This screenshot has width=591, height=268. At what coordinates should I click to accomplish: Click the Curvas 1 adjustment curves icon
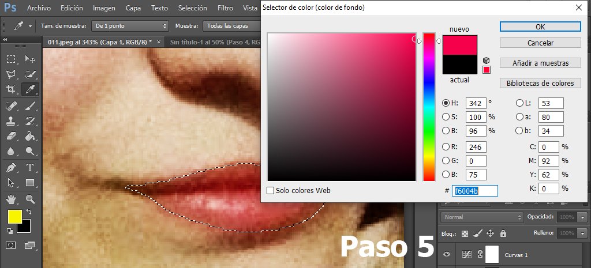(x=466, y=255)
